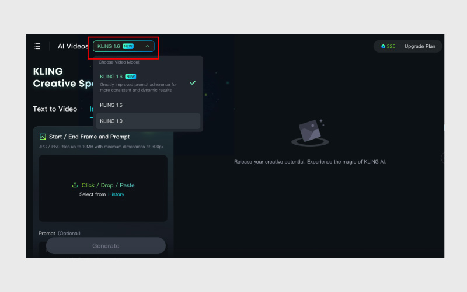Click the Start / End Frame image icon
467x292 pixels.
click(43, 137)
